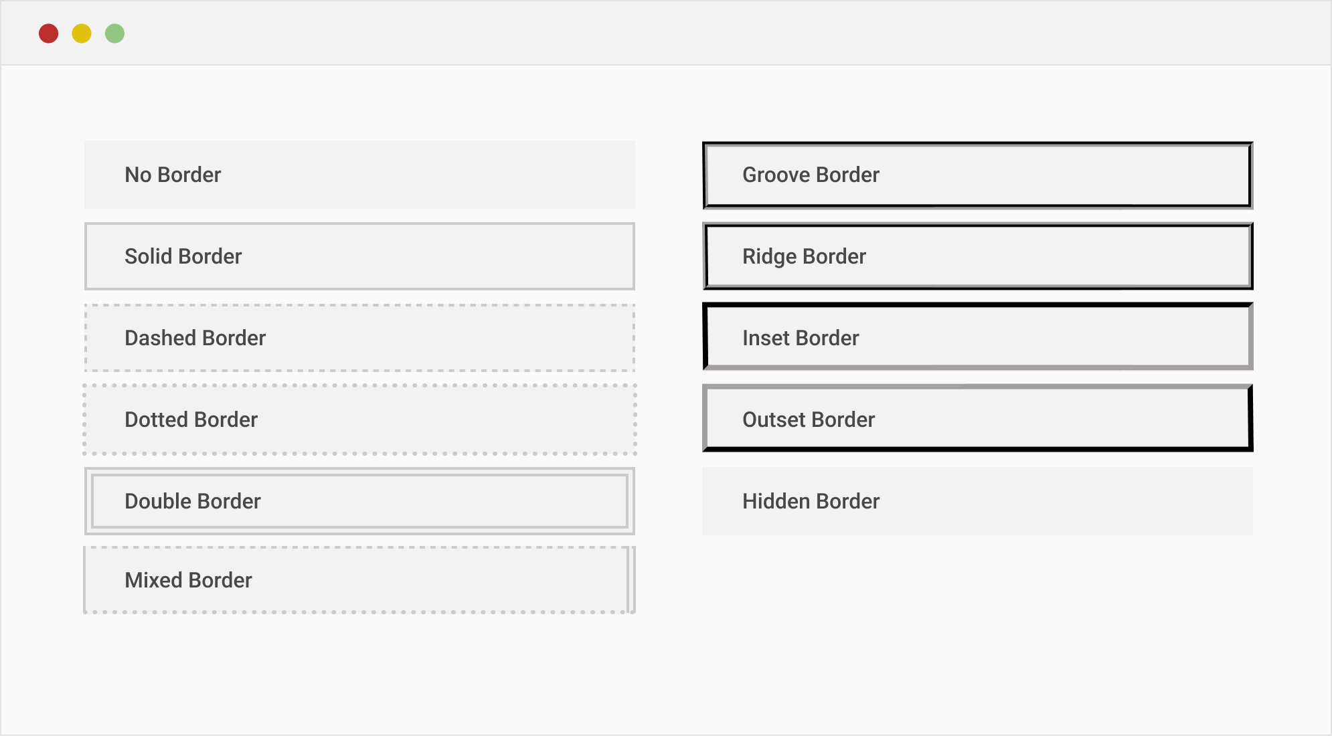Select the Ridge Border element
Image resolution: width=1332 pixels, height=736 pixels.
point(977,256)
